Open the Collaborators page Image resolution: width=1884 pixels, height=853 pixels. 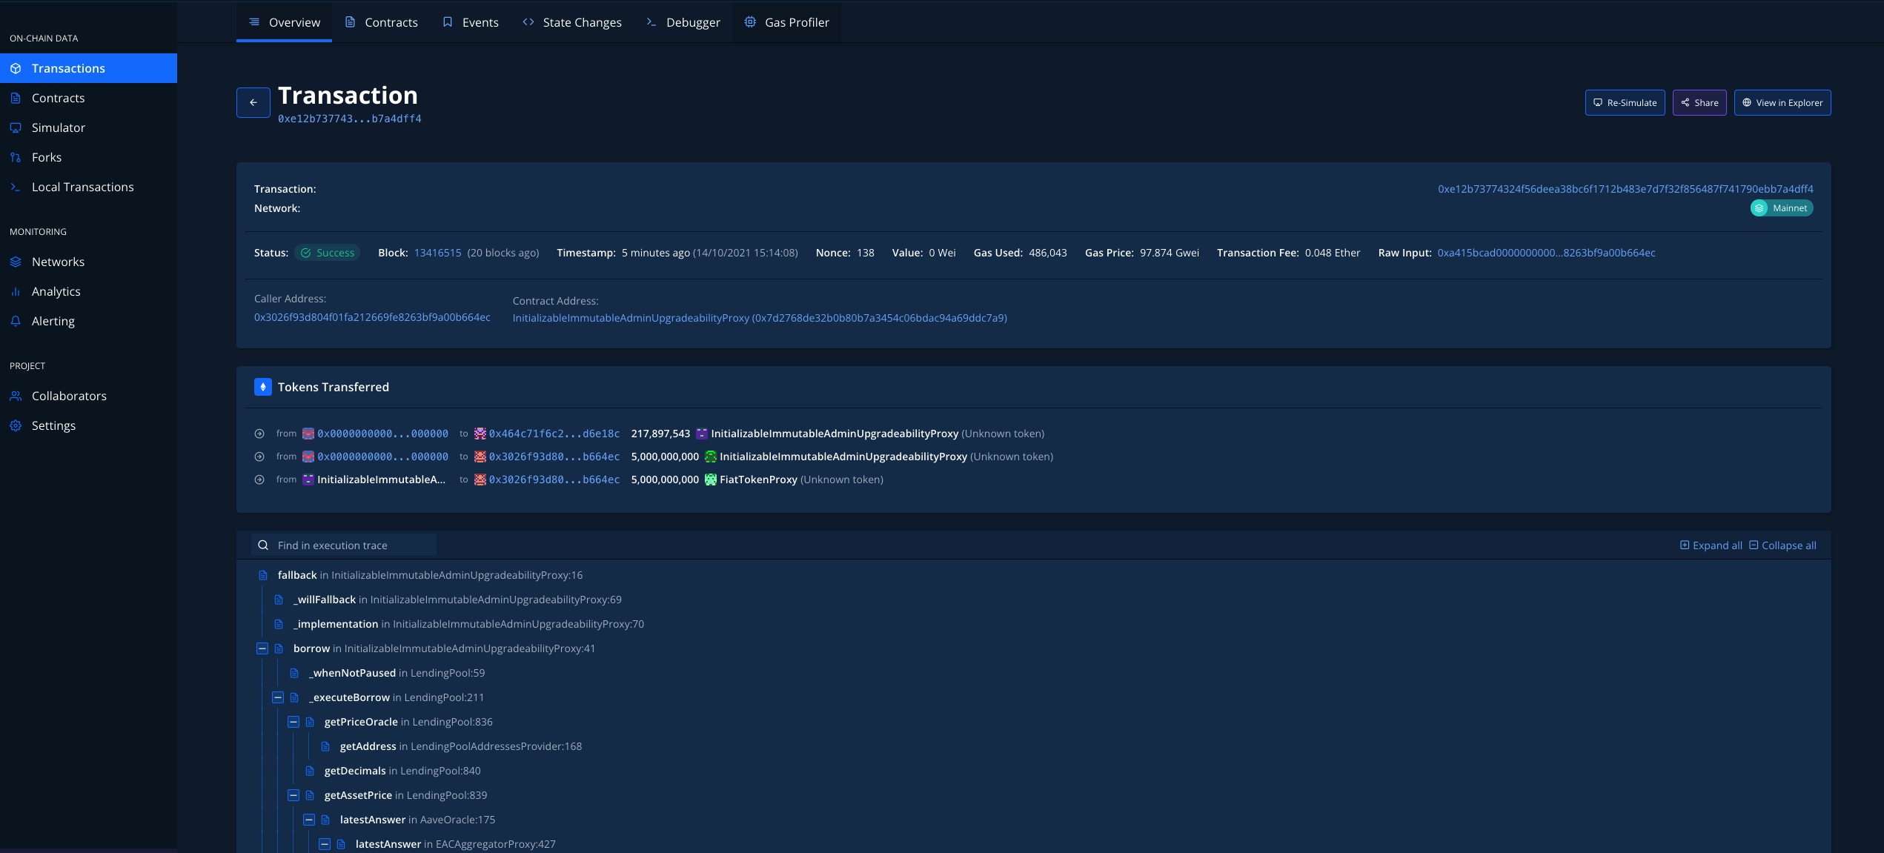coord(69,396)
